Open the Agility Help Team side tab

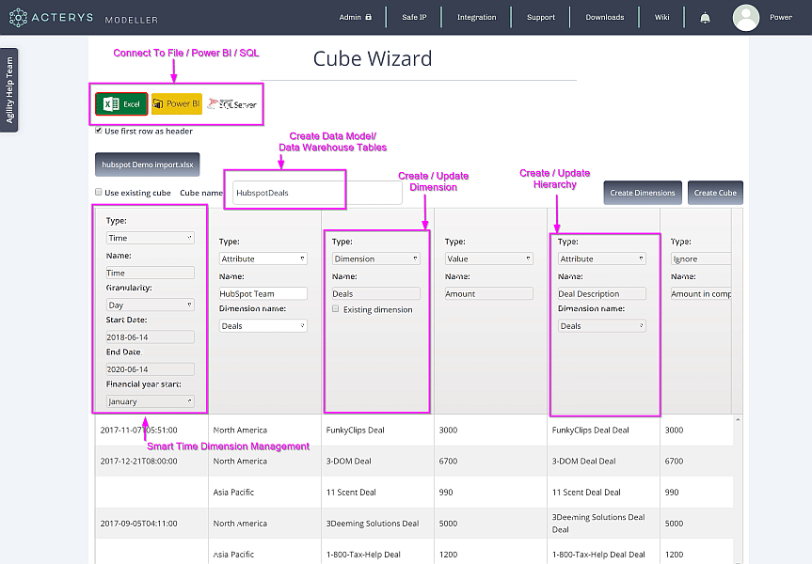(x=9, y=90)
